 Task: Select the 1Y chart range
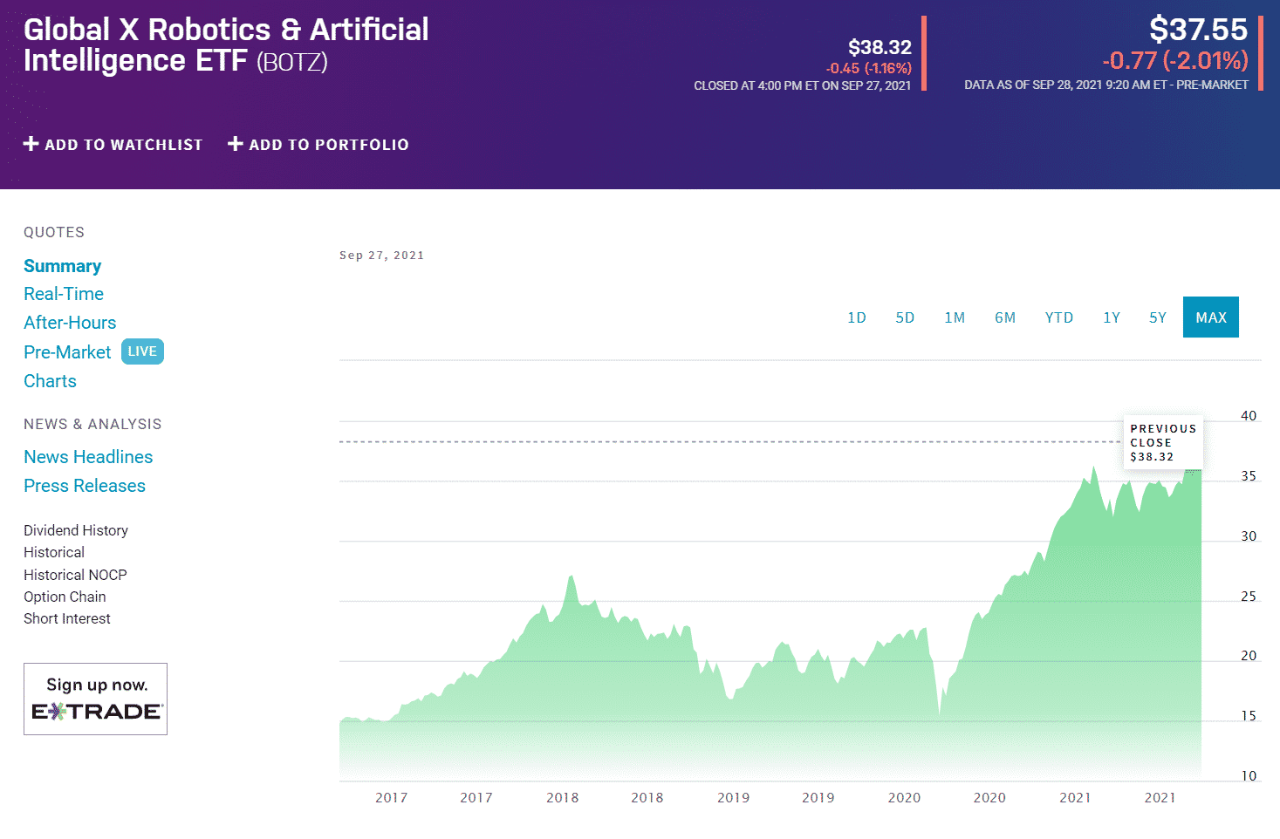coord(1112,317)
